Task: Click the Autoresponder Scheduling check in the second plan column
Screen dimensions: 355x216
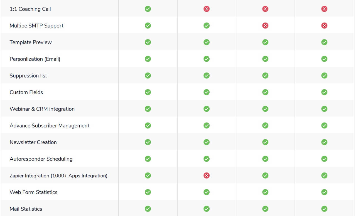Action: click(x=207, y=159)
